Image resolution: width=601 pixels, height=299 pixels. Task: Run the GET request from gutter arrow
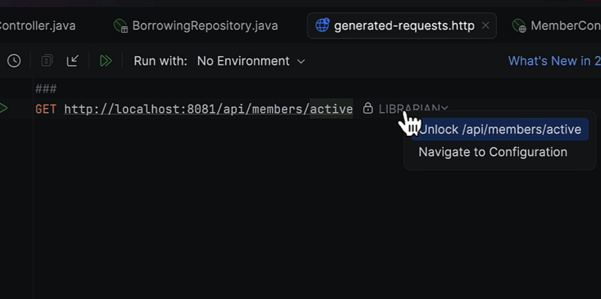click(3, 108)
